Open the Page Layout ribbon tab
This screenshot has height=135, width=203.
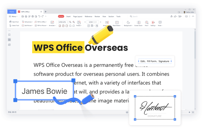(78, 17)
